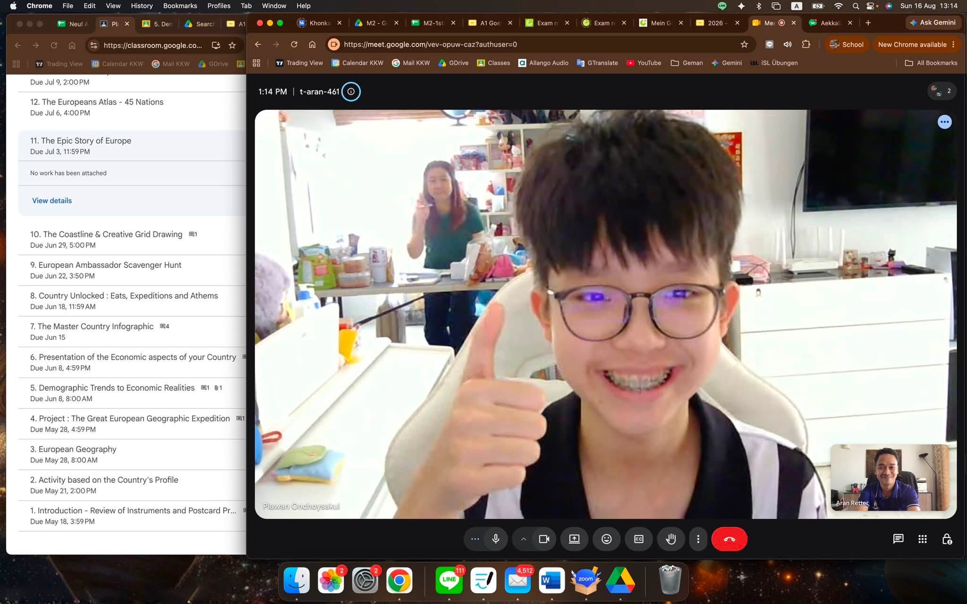Screen dimensions: 967x604
Task: Open Finder from the Dock
Action: [x=297, y=580]
